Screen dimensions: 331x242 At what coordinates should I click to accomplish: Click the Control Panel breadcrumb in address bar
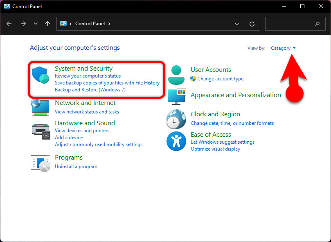[x=90, y=24]
